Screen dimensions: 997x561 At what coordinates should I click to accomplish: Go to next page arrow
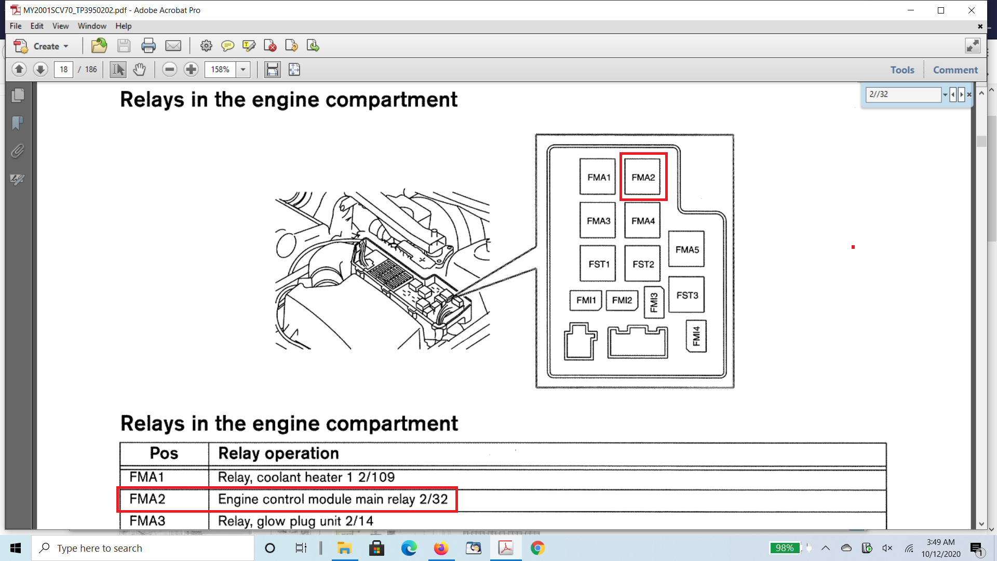click(41, 69)
